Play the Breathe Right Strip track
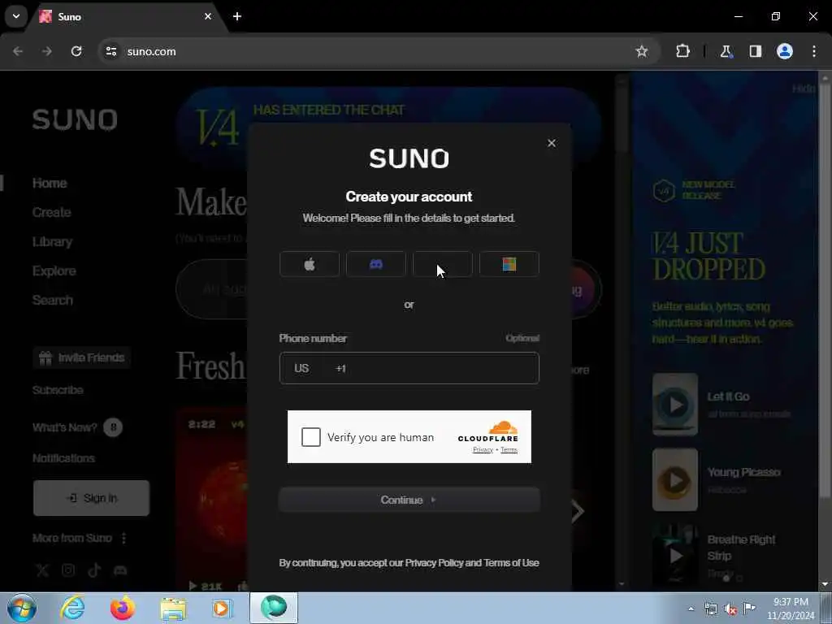 point(675,555)
